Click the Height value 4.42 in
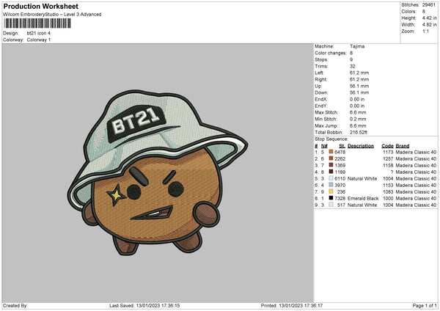This screenshot has height=311, width=440. pyautogui.click(x=429, y=18)
